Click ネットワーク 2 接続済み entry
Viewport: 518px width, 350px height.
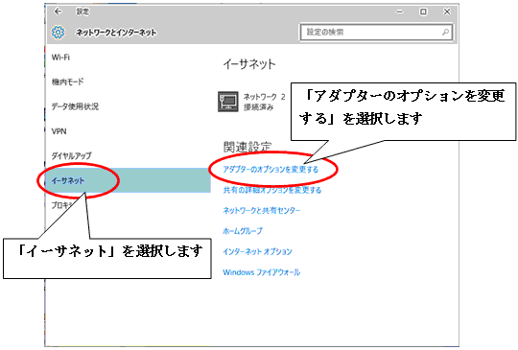[x=251, y=102]
